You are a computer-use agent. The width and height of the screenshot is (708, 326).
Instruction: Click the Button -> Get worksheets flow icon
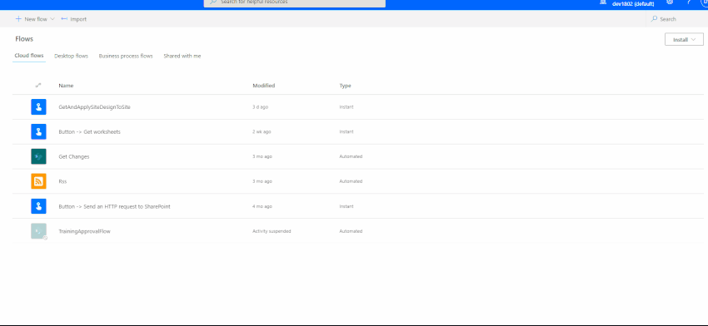click(x=38, y=131)
